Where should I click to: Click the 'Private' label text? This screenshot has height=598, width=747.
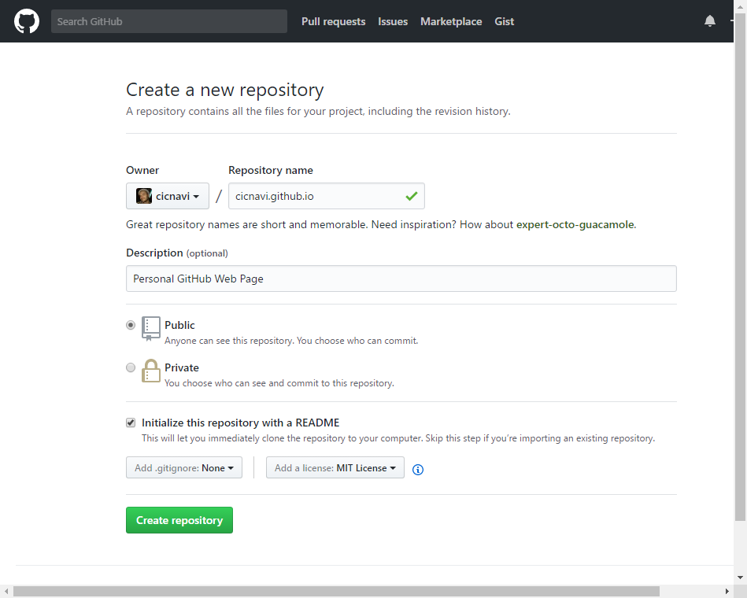pyautogui.click(x=182, y=367)
